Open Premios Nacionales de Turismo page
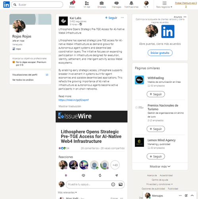Screen dimensions: 198x199 [163, 107]
